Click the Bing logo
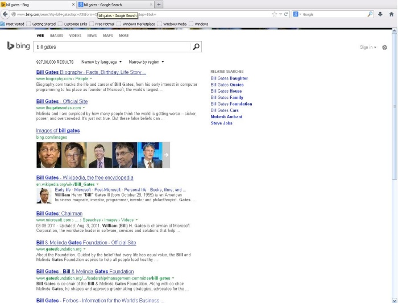 [x=18, y=46]
